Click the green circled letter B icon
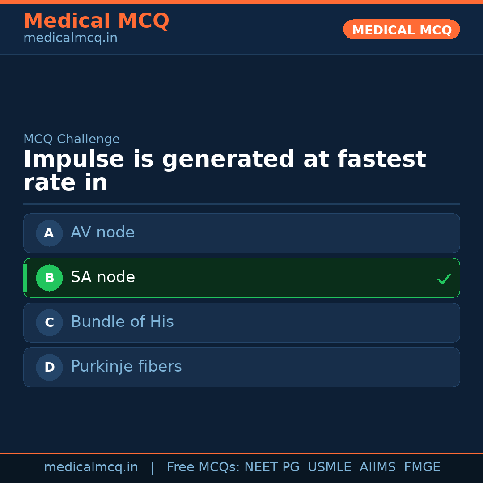Screen dimensions: 483x483 click(x=49, y=278)
